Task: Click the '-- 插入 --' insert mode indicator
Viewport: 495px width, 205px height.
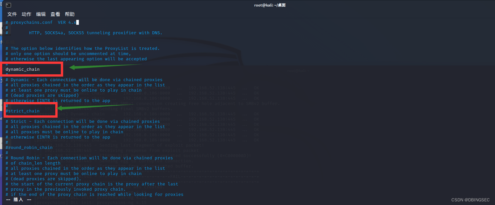Action: click(x=19, y=199)
